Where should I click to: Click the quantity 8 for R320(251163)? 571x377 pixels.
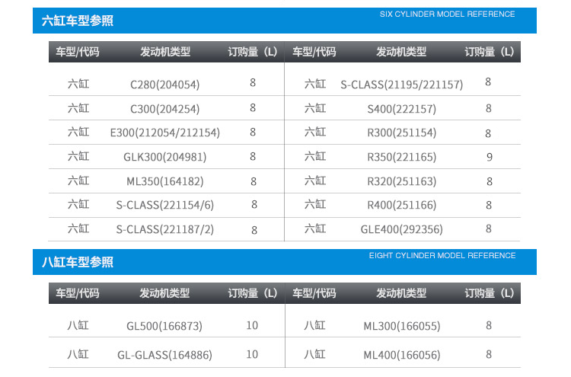[x=490, y=181]
